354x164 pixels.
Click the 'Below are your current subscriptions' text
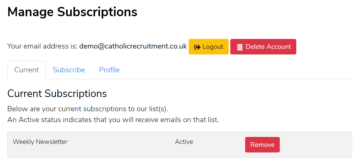pyautogui.click(x=88, y=109)
